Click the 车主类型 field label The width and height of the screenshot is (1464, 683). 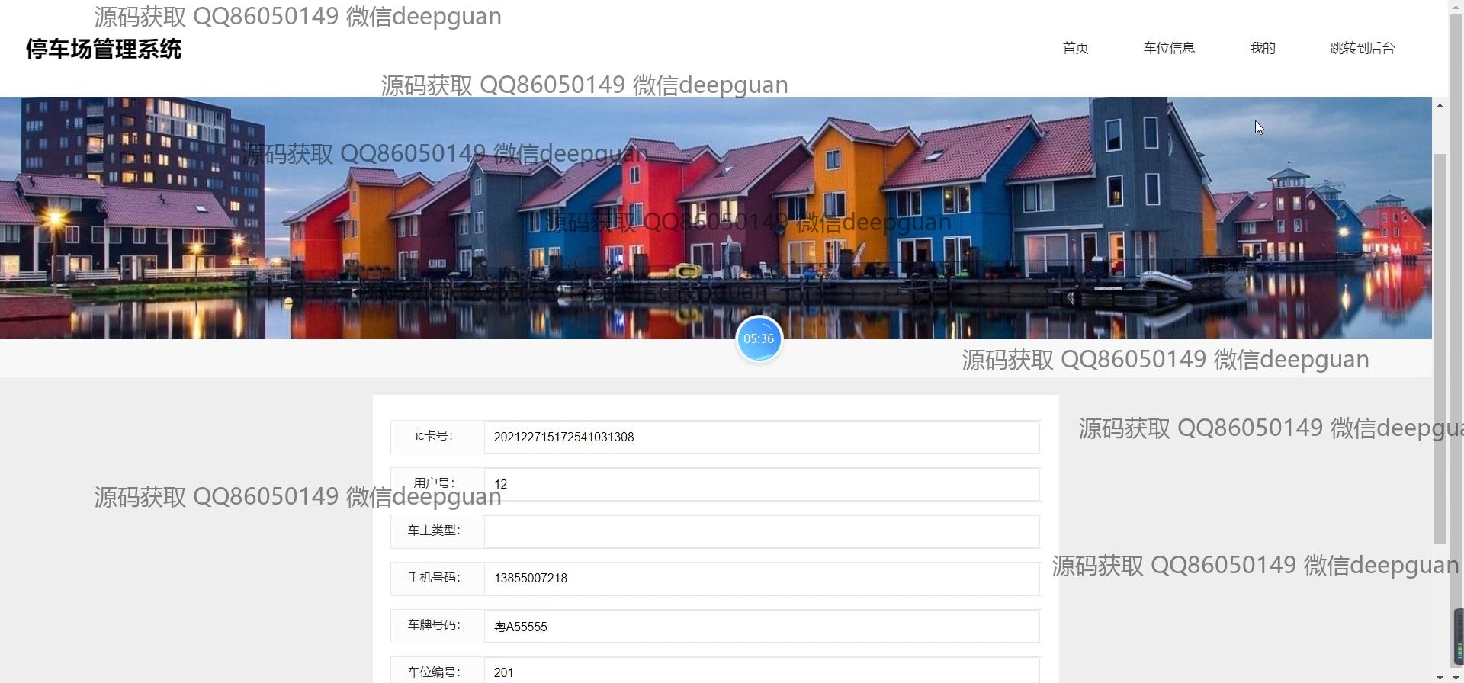pos(434,531)
